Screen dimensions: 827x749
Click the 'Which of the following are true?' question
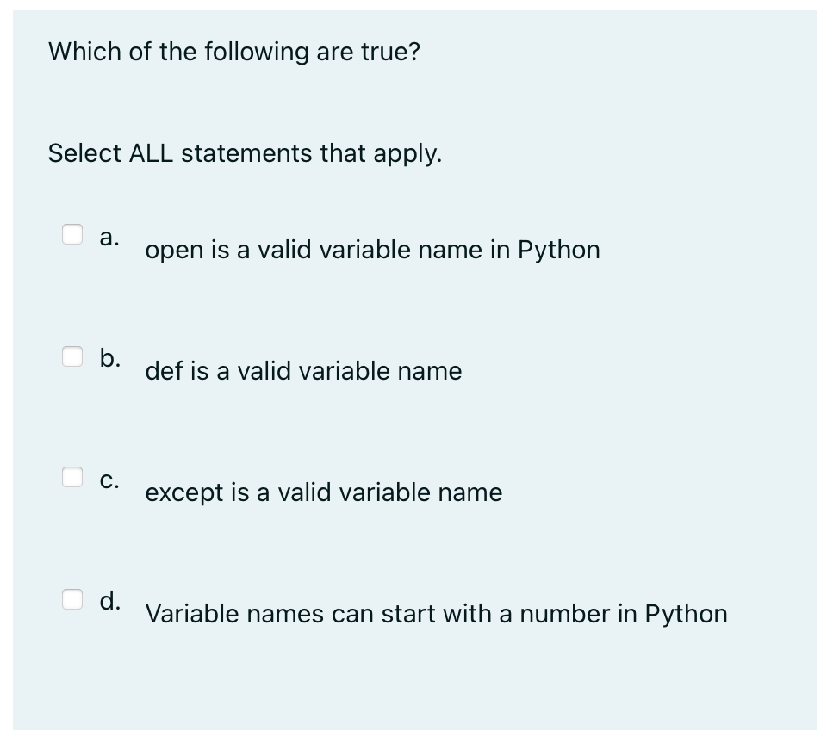click(x=234, y=52)
